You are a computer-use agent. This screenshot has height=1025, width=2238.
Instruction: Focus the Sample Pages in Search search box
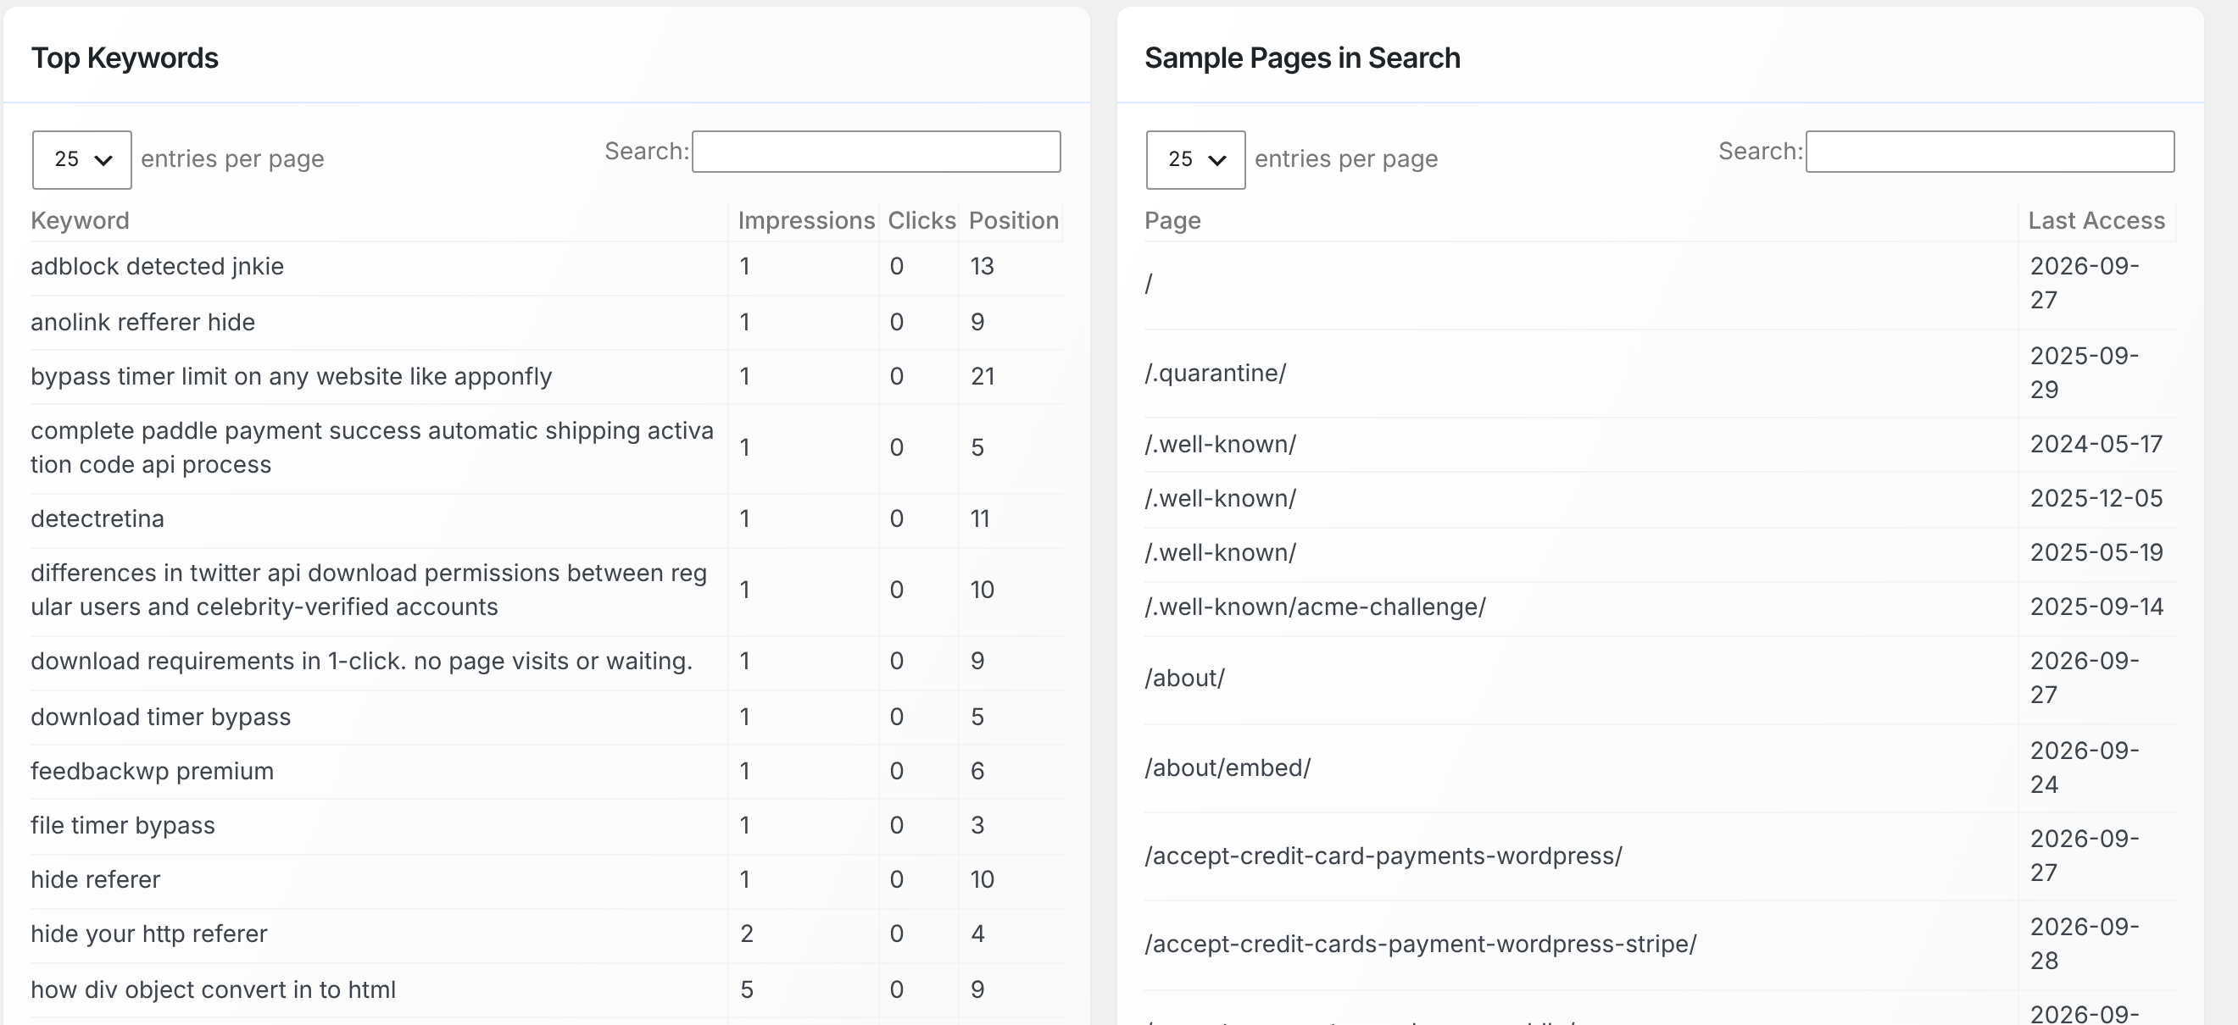pyautogui.click(x=1990, y=152)
